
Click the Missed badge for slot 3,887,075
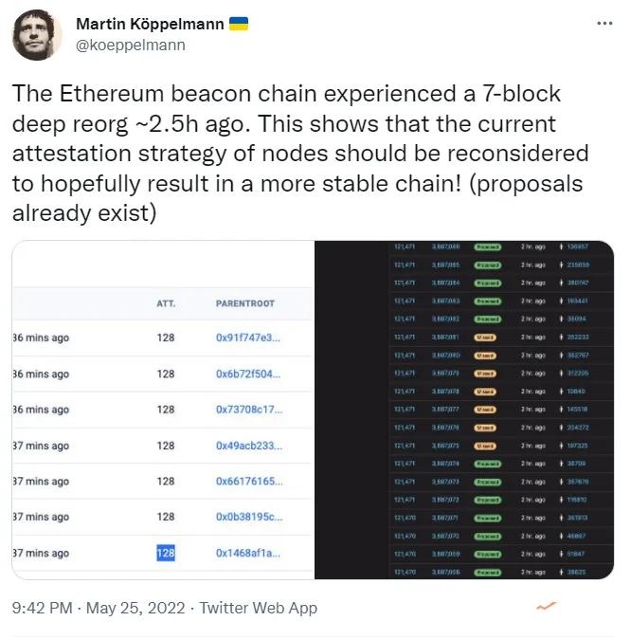485,445
